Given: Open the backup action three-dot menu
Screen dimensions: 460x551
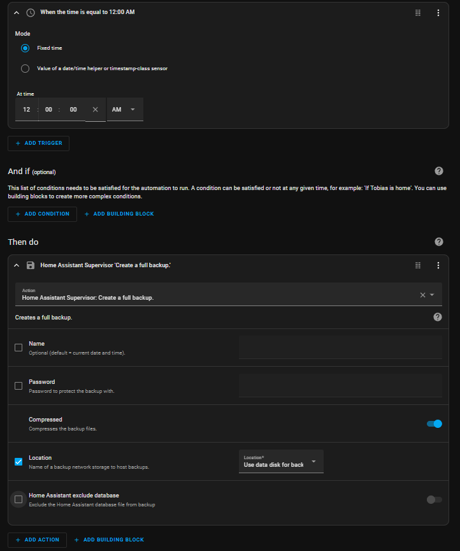Looking at the screenshot, I should click(438, 265).
